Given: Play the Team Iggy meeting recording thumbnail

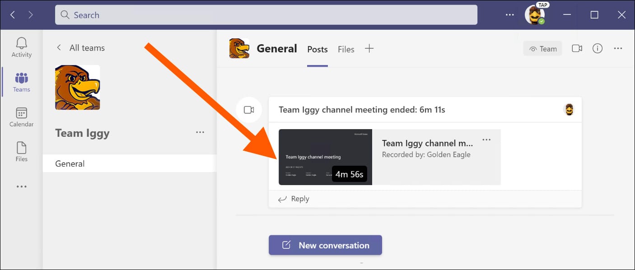Looking at the screenshot, I should pos(325,157).
